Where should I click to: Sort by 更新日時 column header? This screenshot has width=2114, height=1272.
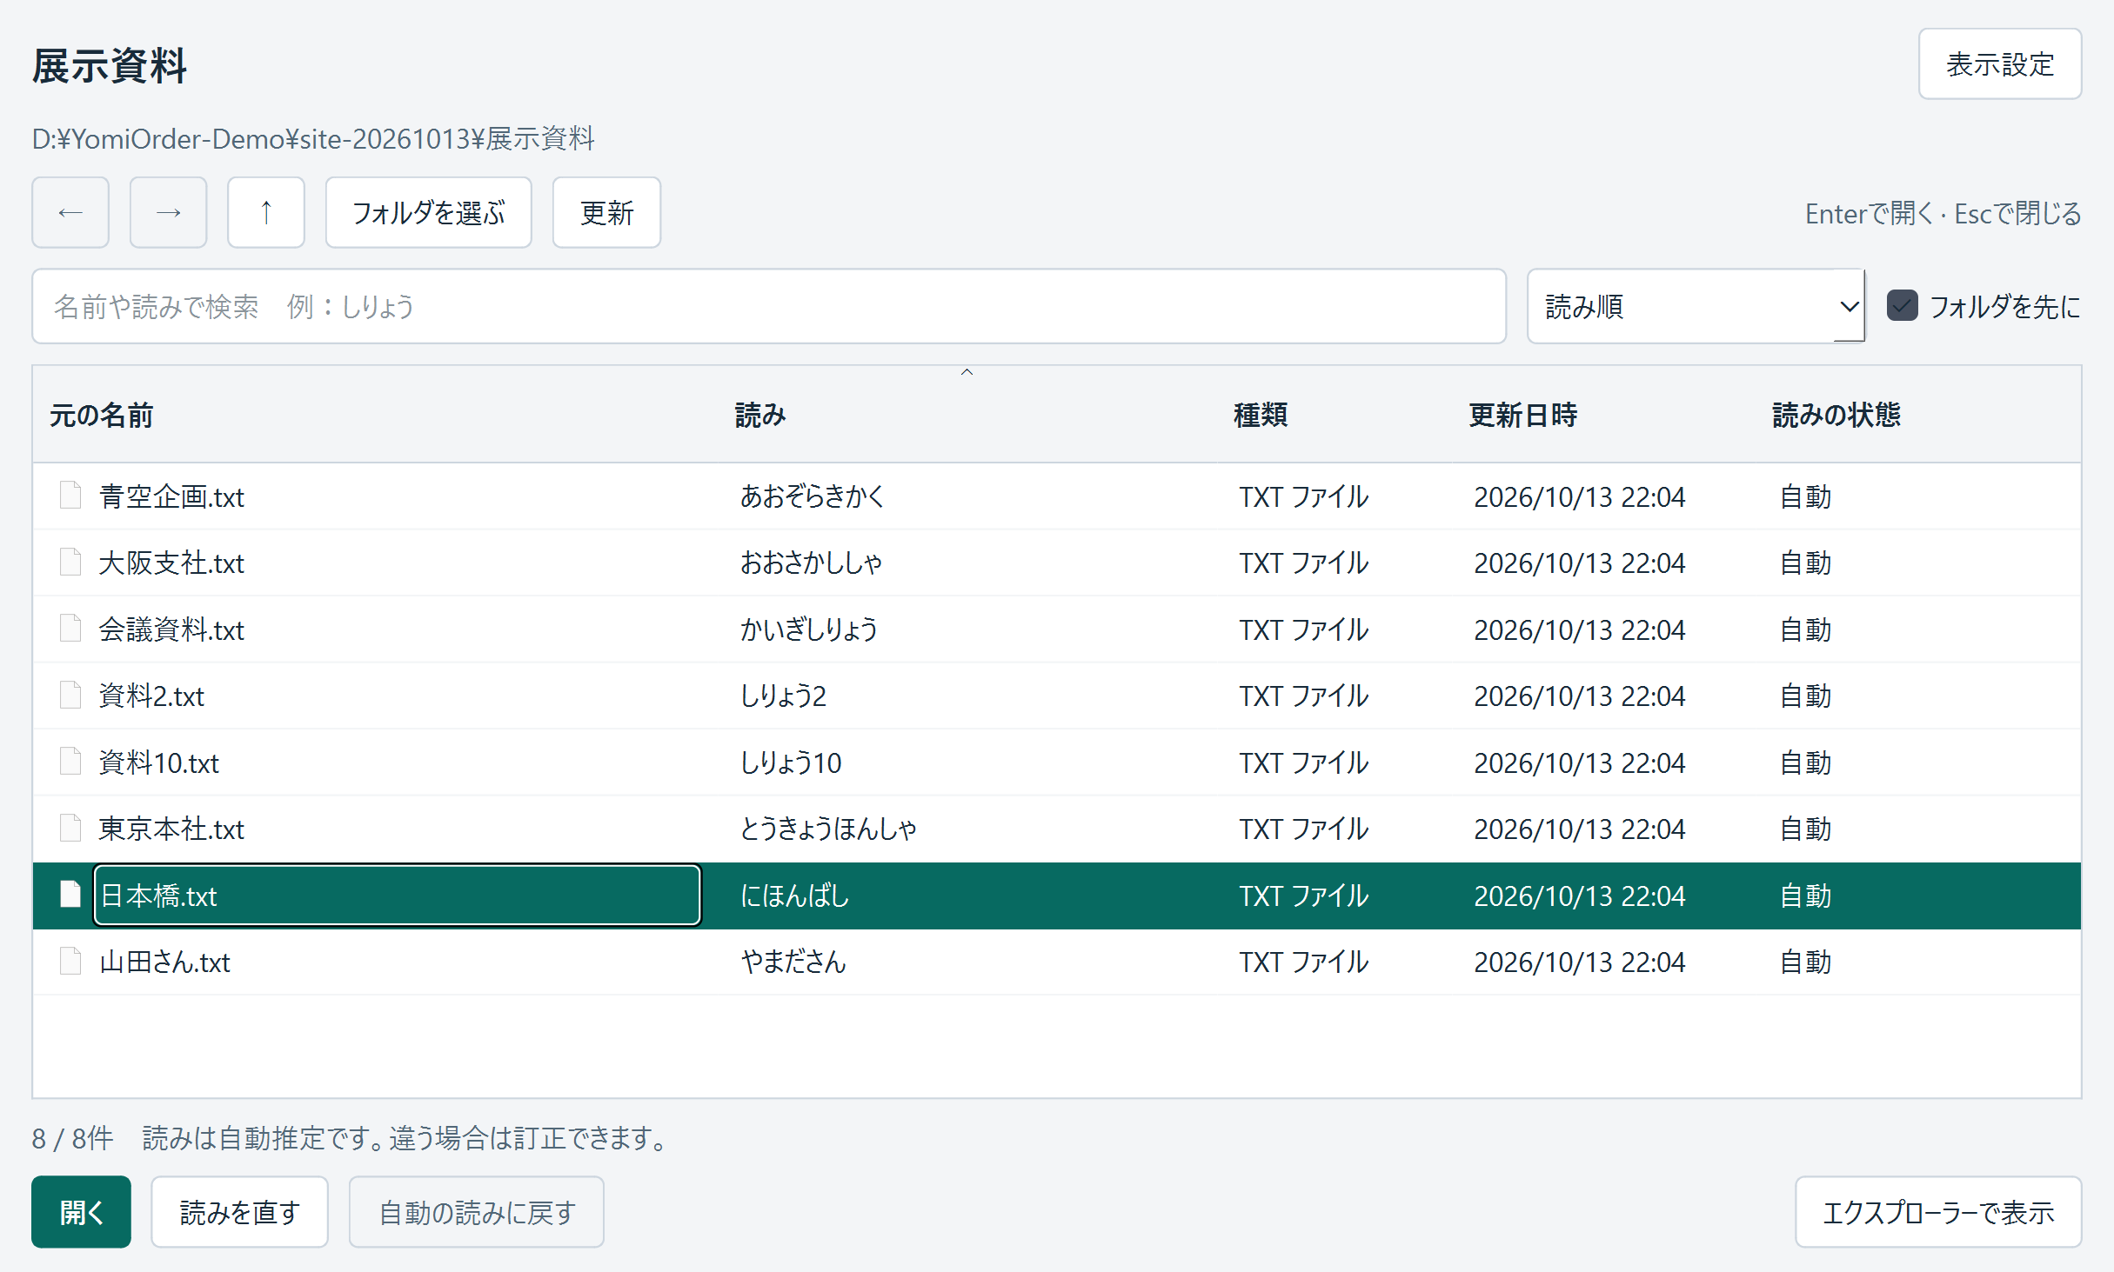tap(1522, 416)
